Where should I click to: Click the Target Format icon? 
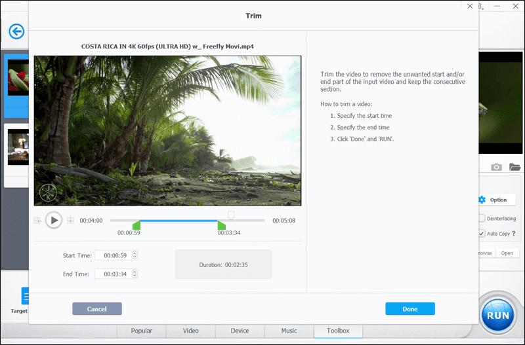(x=25, y=296)
